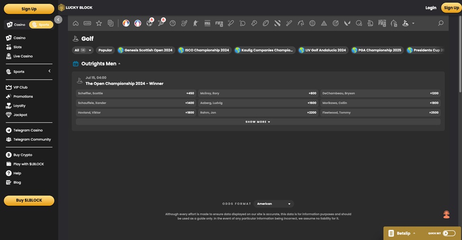This screenshot has height=240, width=462.
Task: Select the Genesis Scottish Open 2024 tab
Action: [145, 50]
